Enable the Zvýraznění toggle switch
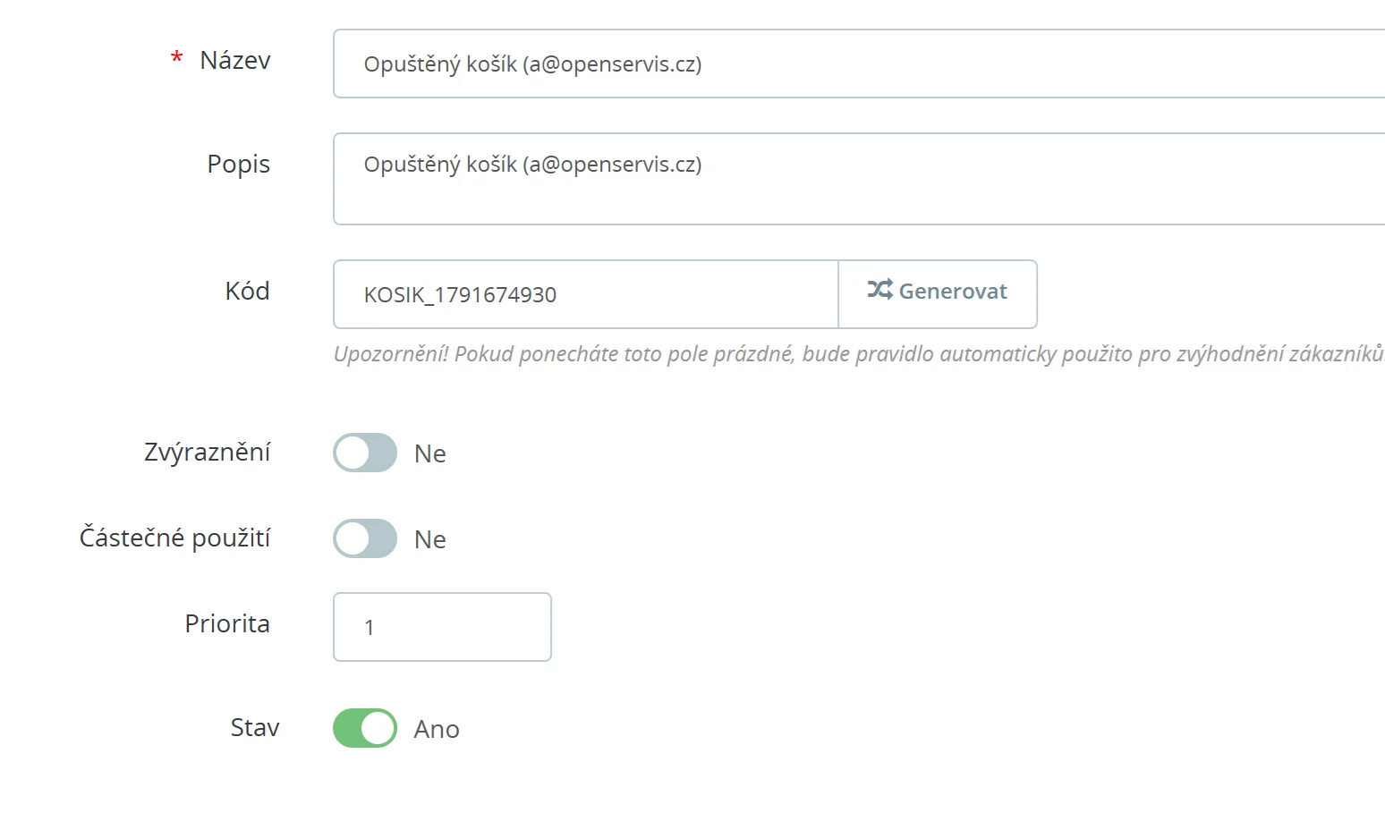The width and height of the screenshot is (1385, 813). point(365,453)
